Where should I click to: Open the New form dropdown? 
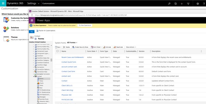point(58,47)
